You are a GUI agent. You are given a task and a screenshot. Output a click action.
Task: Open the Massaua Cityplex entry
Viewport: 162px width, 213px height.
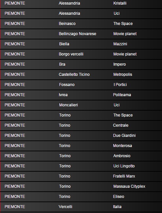[x=129, y=186]
